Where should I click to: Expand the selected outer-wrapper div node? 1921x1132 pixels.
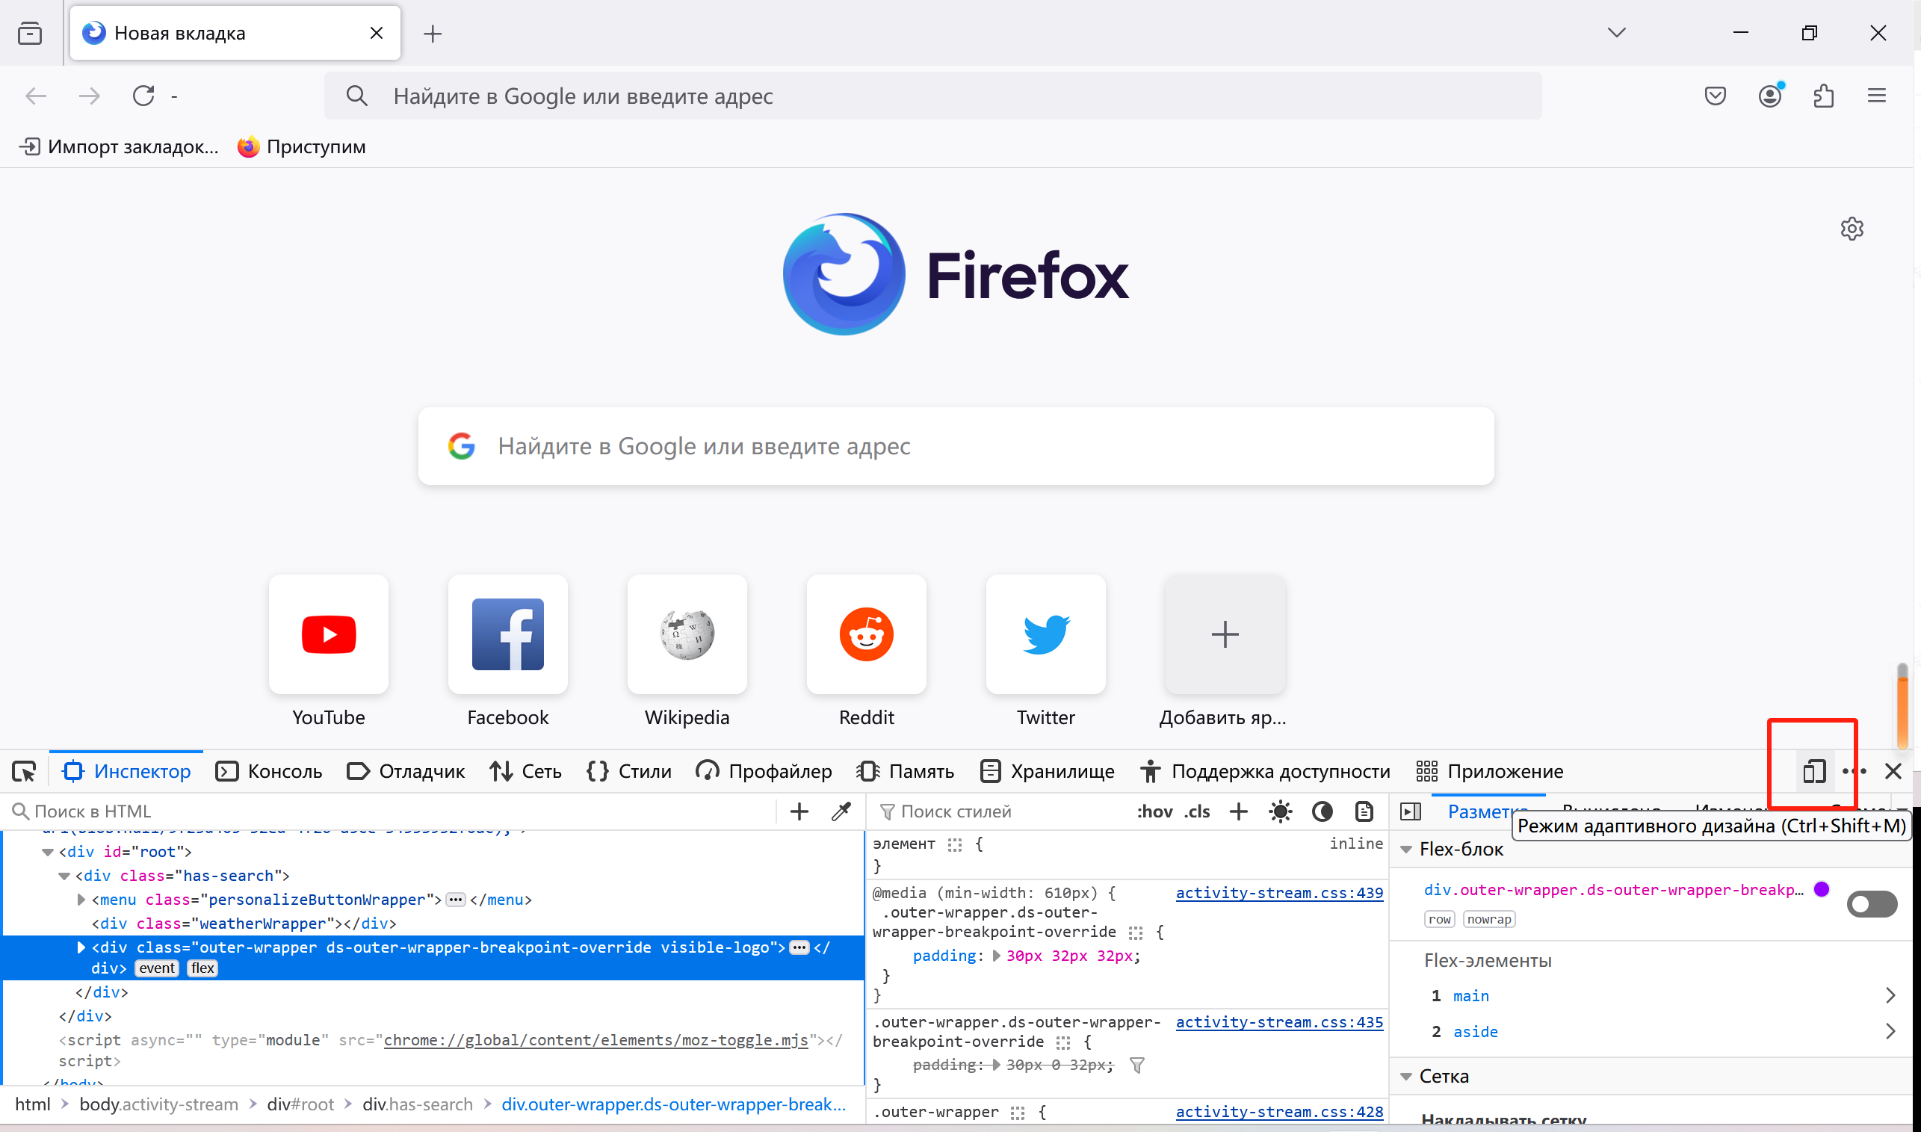pos(81,947)
